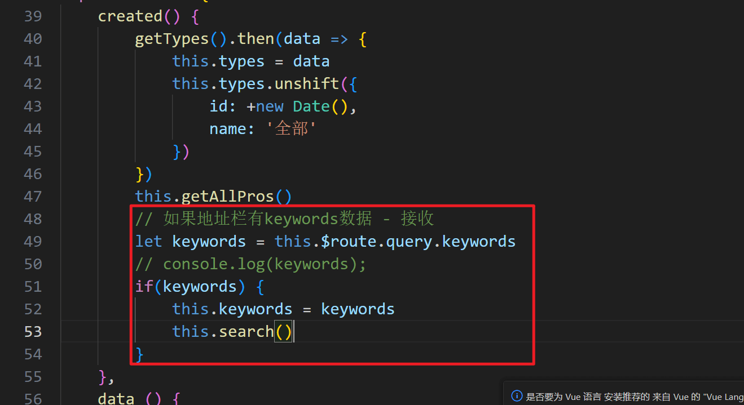Click 'Date' constructor on the id line
Viewport: 744px width, 405px height.
(x=311, y=106)
